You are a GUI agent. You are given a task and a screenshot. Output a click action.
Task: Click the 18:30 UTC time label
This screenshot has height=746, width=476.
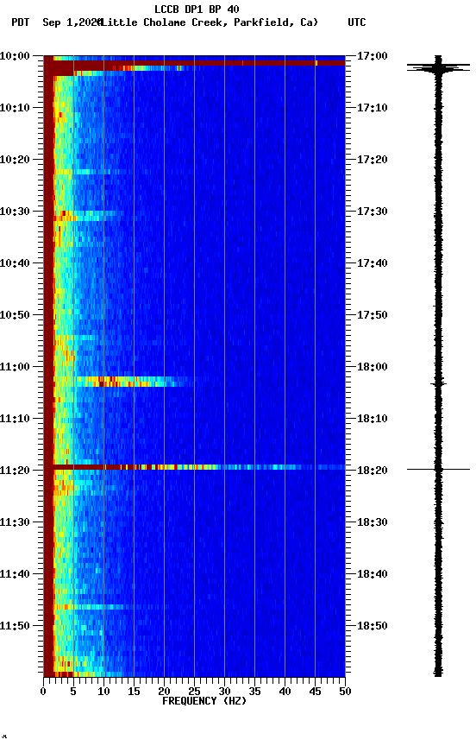[373, 522]
